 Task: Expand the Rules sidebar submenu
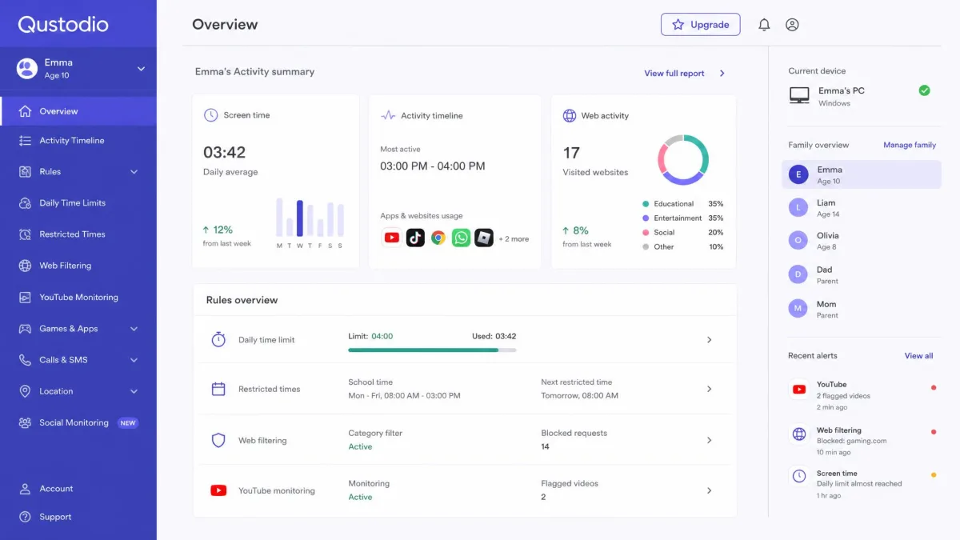click(x=134, y=172)
